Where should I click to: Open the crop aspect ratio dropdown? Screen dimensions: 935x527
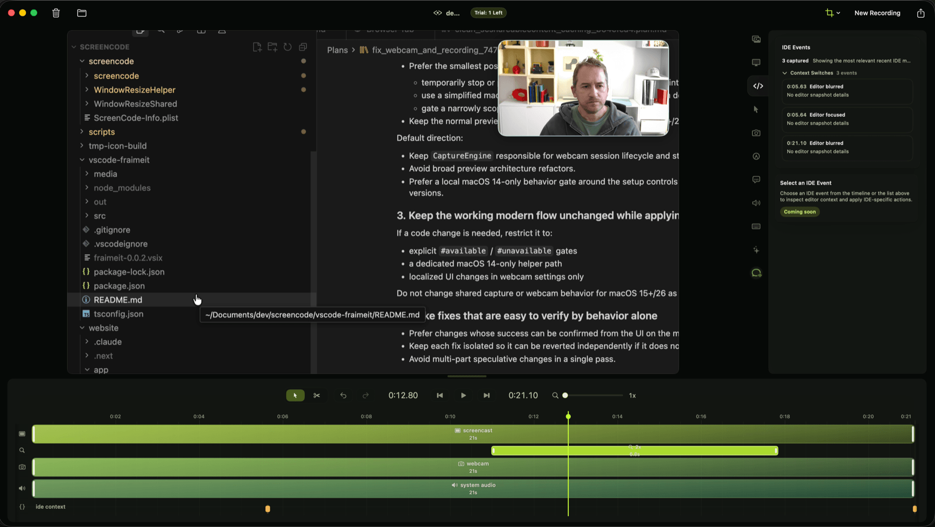pos(833,13)
